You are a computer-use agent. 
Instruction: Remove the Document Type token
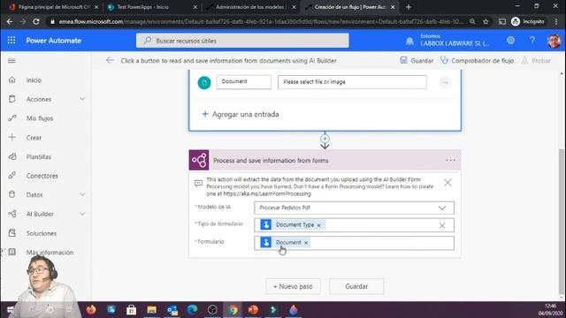click(x=318, y=225)
